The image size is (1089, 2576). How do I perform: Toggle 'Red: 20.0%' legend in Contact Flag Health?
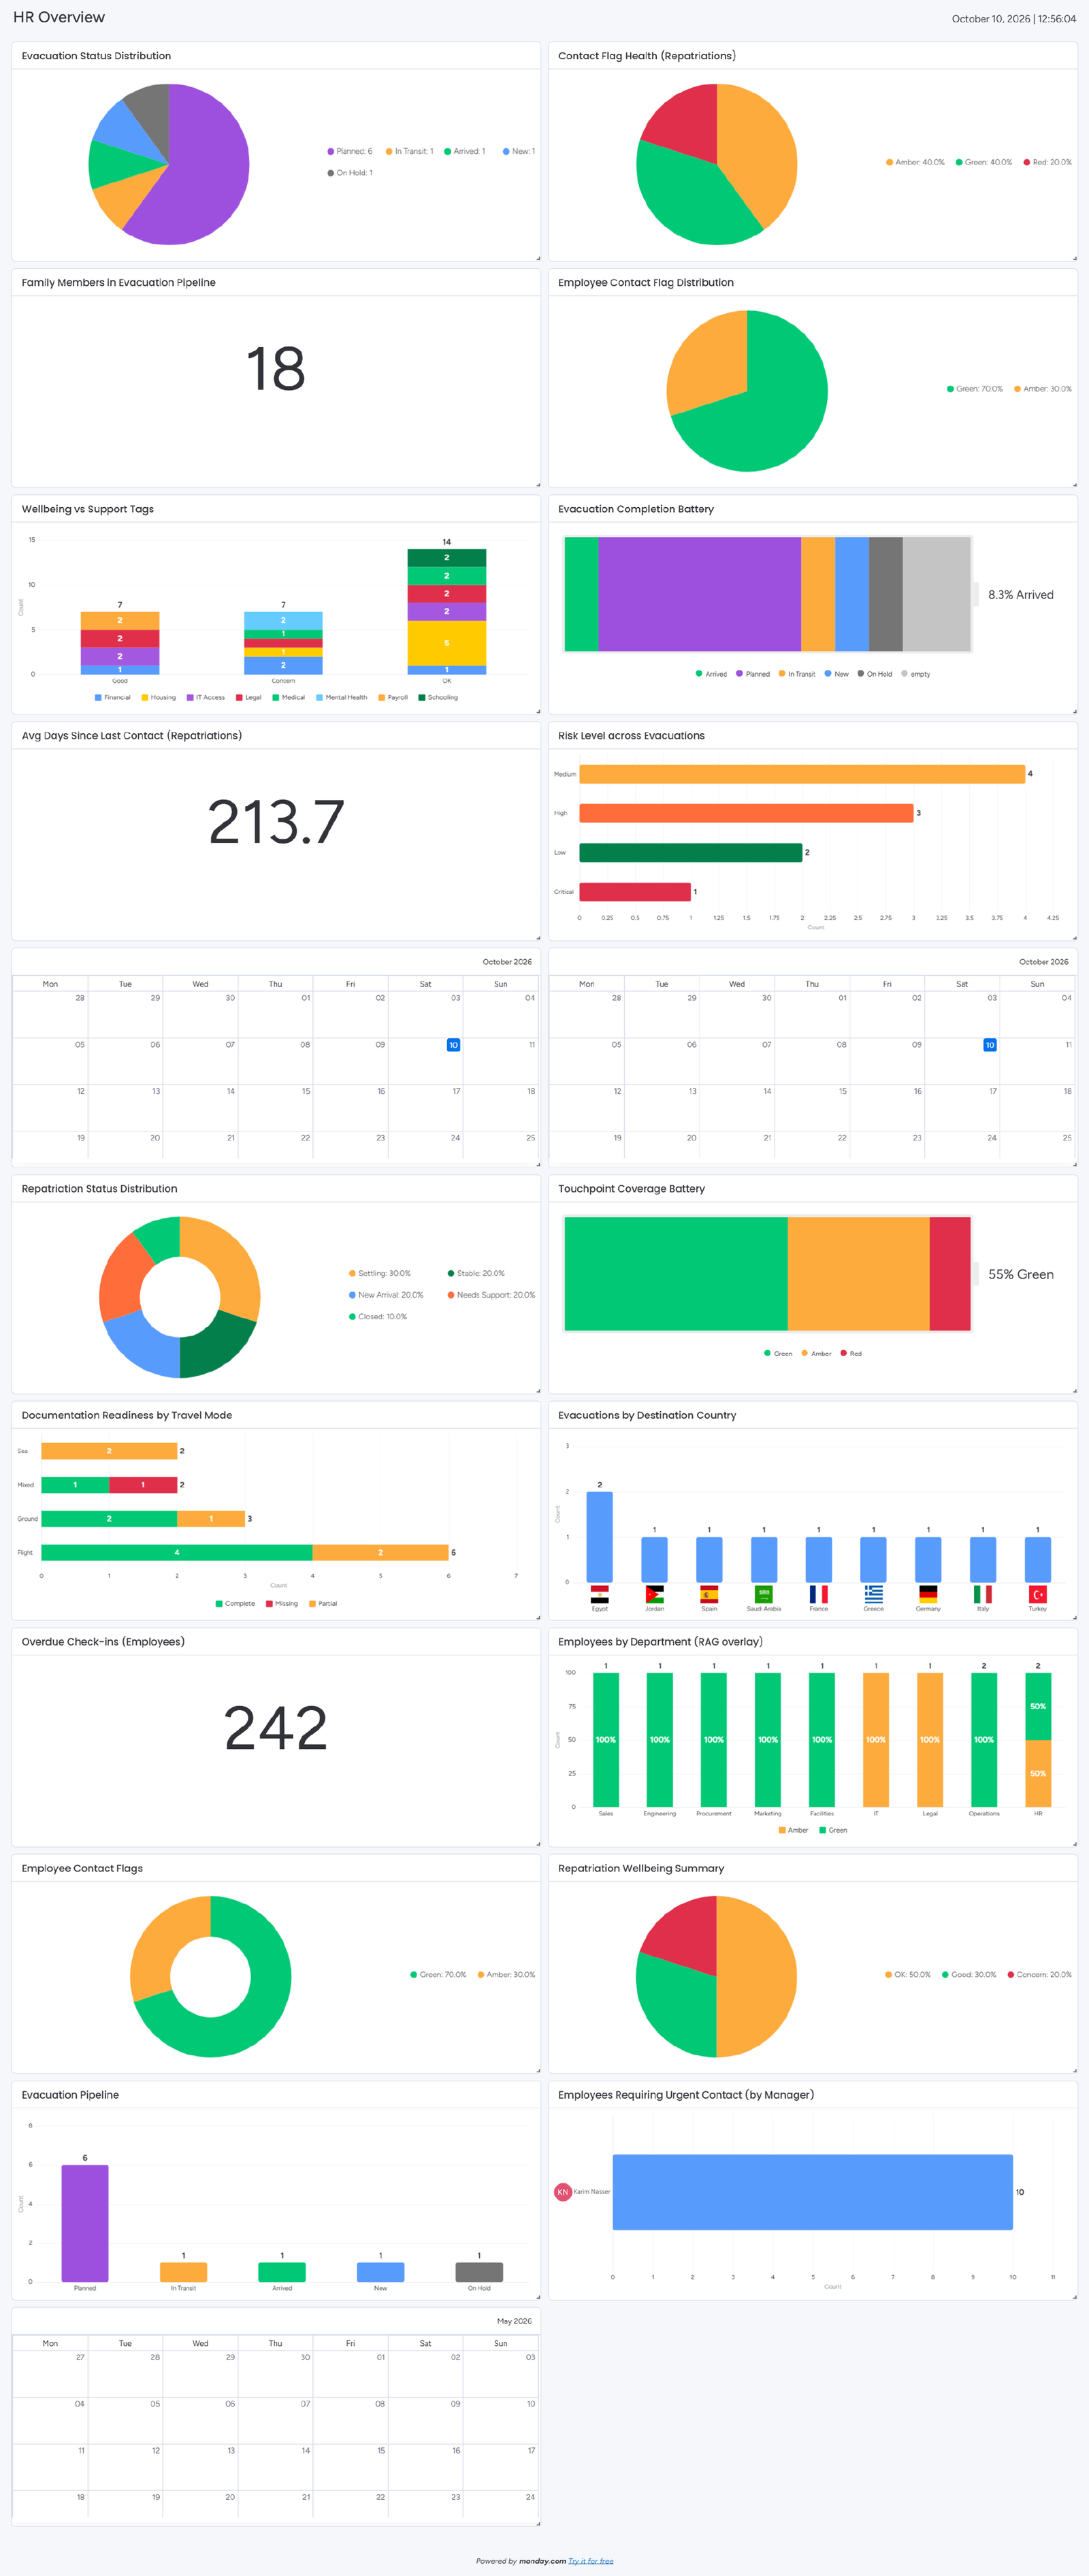[1047, 162]
